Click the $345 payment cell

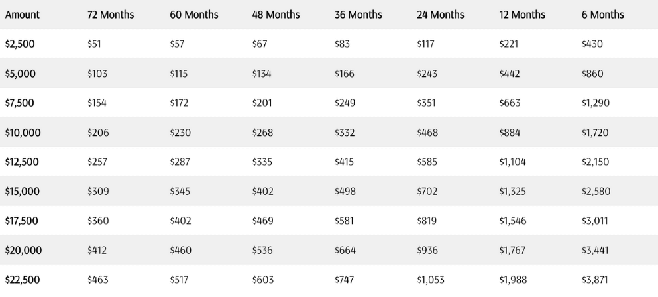click(180, 192)
